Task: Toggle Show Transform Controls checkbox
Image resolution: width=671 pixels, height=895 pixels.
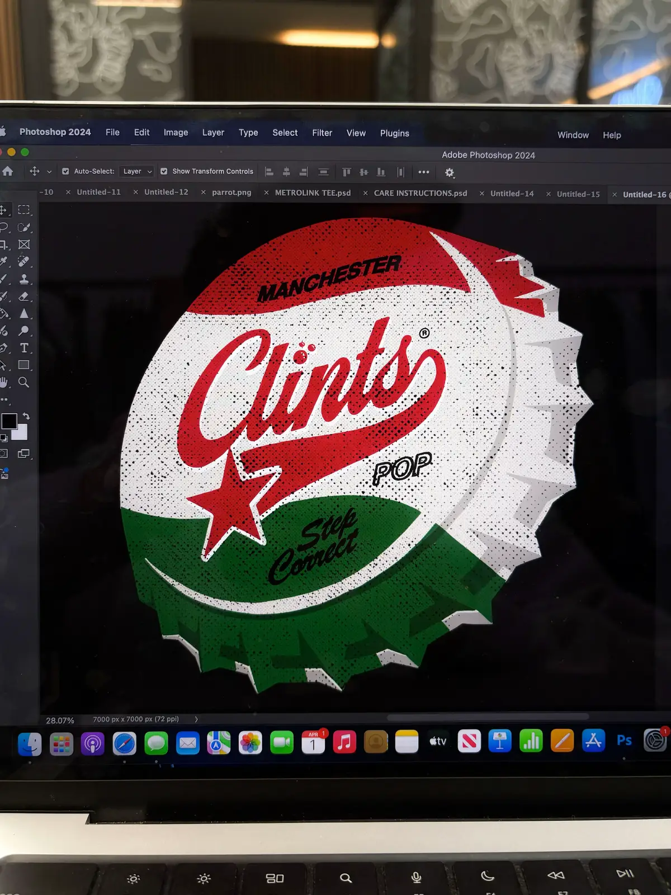Action: click(x=164, y=171)
